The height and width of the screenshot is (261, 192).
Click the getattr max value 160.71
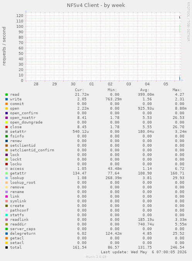[177, 173]
